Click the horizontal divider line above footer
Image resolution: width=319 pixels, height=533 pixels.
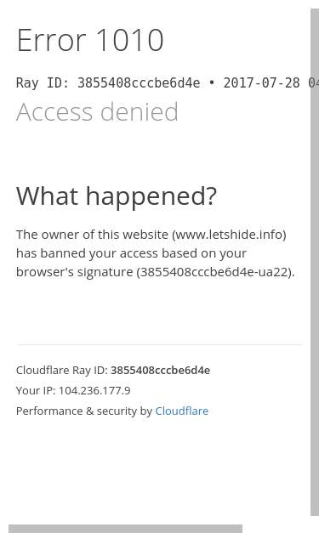[x=159, y=344]
